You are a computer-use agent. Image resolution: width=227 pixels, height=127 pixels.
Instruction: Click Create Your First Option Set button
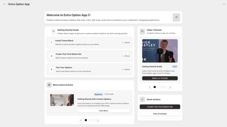tap(160, 107)
